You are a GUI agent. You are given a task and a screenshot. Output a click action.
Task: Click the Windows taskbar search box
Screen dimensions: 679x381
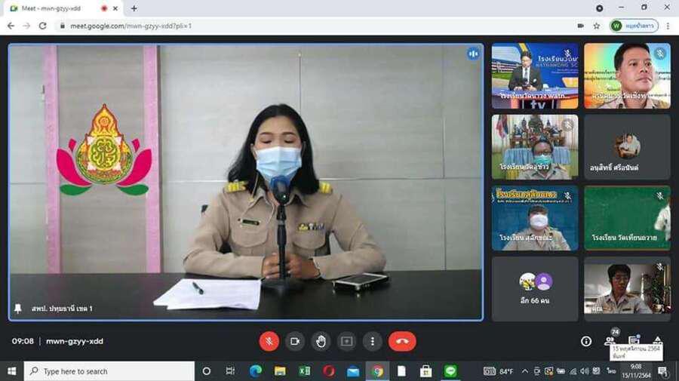pos(109,371)
